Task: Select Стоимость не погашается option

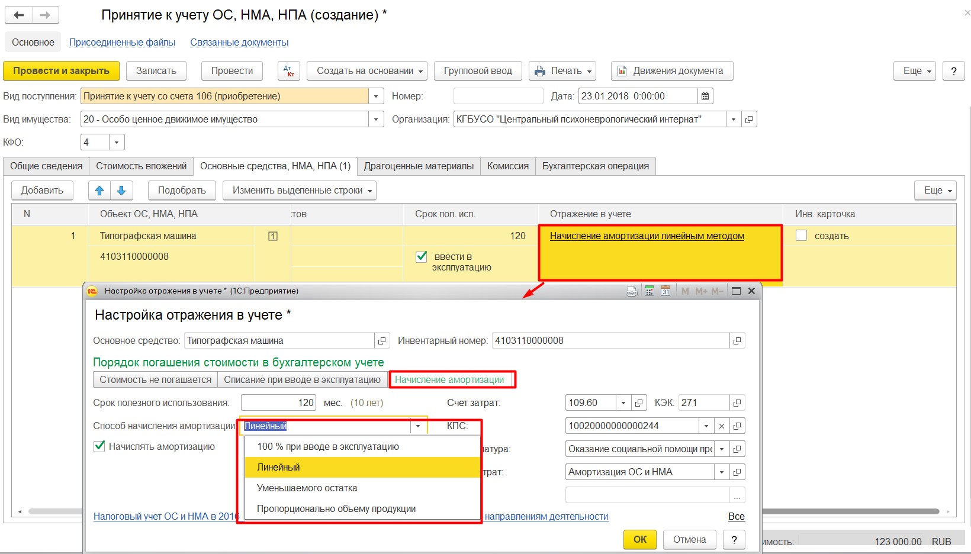Action: [x=155, y=380]
